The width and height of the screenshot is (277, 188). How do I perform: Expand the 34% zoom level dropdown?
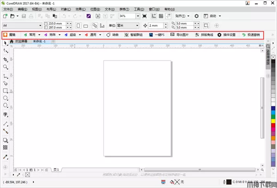[x=138, y=16]
